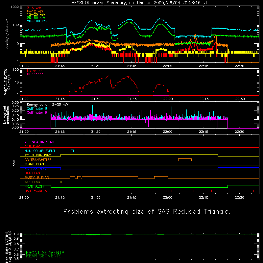Click the HESSI Observing Summary title text
This screenshot has height=263, width=263.
(139, 3)
